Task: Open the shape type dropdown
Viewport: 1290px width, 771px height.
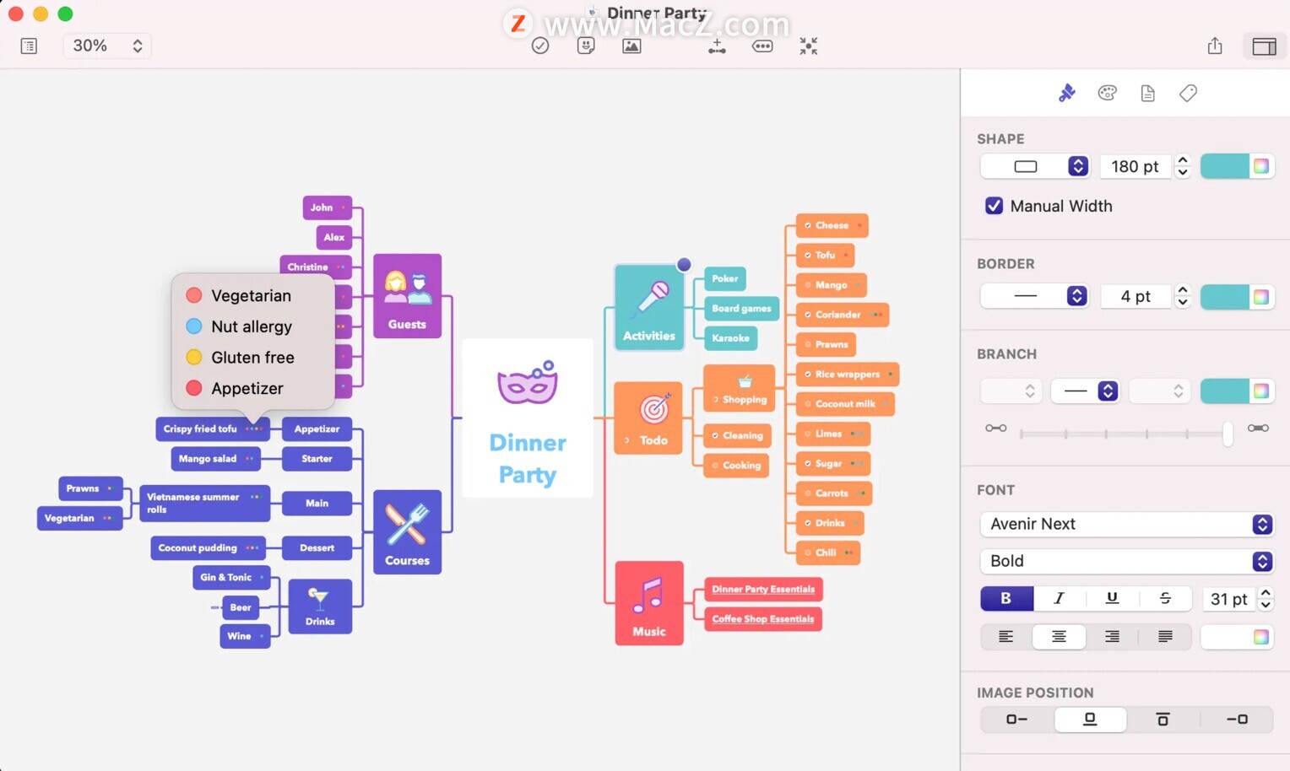Action: click(1036, 166)
